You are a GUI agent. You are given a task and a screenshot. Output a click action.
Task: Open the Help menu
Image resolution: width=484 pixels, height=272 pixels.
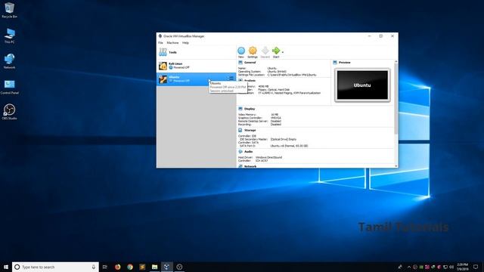[185, 43]
